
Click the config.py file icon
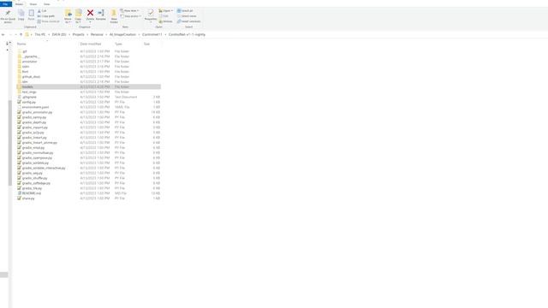click(19, 102)
